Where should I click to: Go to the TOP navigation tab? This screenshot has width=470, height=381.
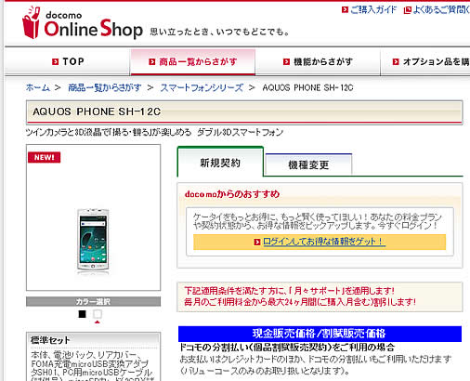[x=67, y=61]
